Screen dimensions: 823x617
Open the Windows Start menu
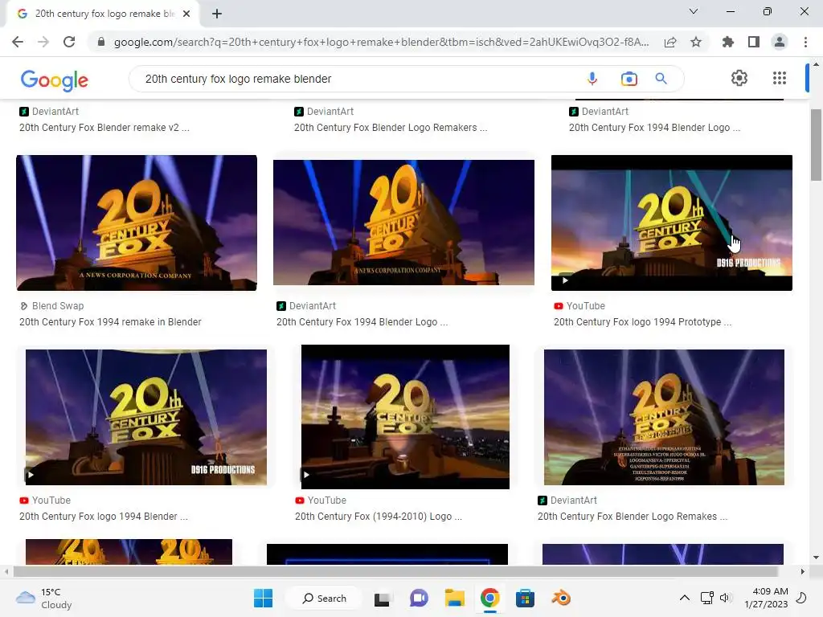[x=263, y=598]
